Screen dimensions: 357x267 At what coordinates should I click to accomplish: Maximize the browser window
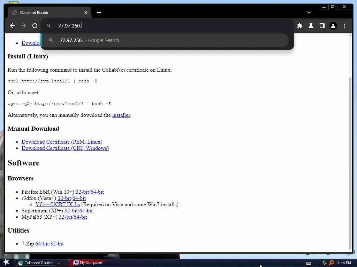pyautogui.click(x=333, y=7)
